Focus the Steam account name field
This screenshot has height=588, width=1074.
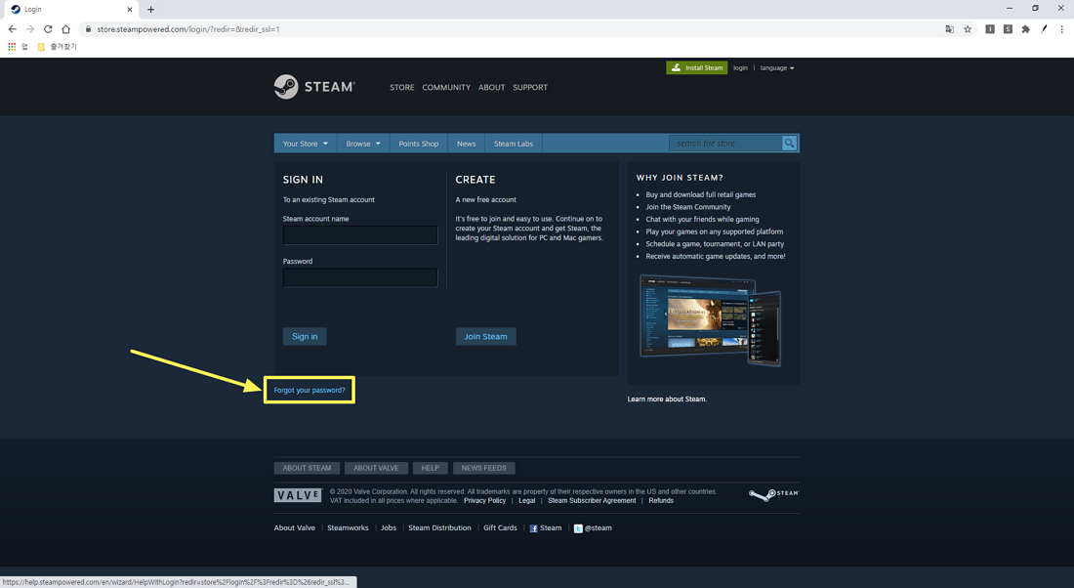click(360, 235)
